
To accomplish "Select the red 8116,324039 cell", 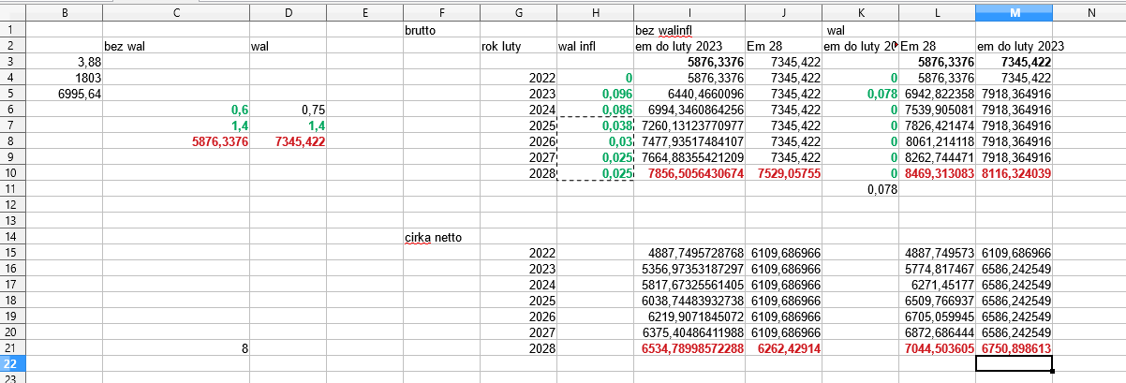I will click(1014, 173).
